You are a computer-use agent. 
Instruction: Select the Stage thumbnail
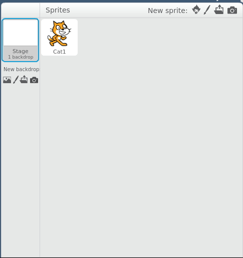click(21, 40)
